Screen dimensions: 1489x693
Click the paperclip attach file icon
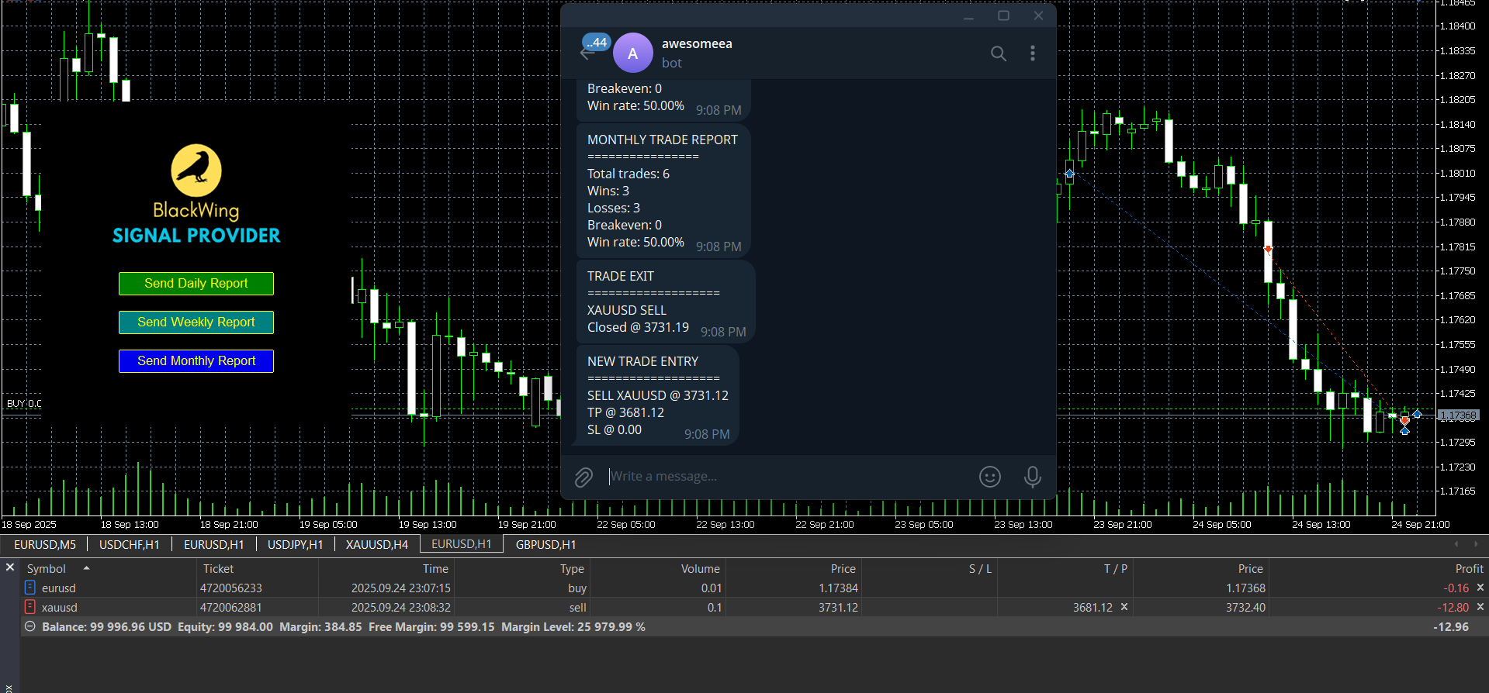[x=583, y=477]
